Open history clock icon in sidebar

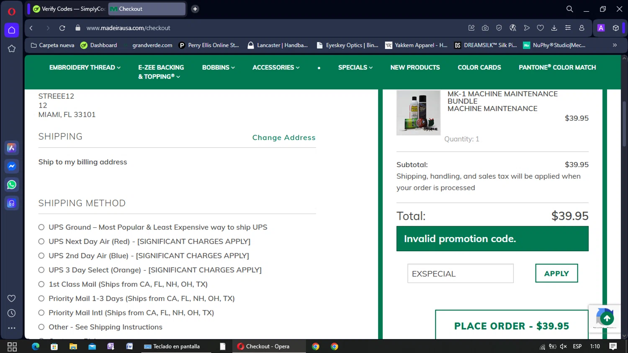[x=12, y=313]
